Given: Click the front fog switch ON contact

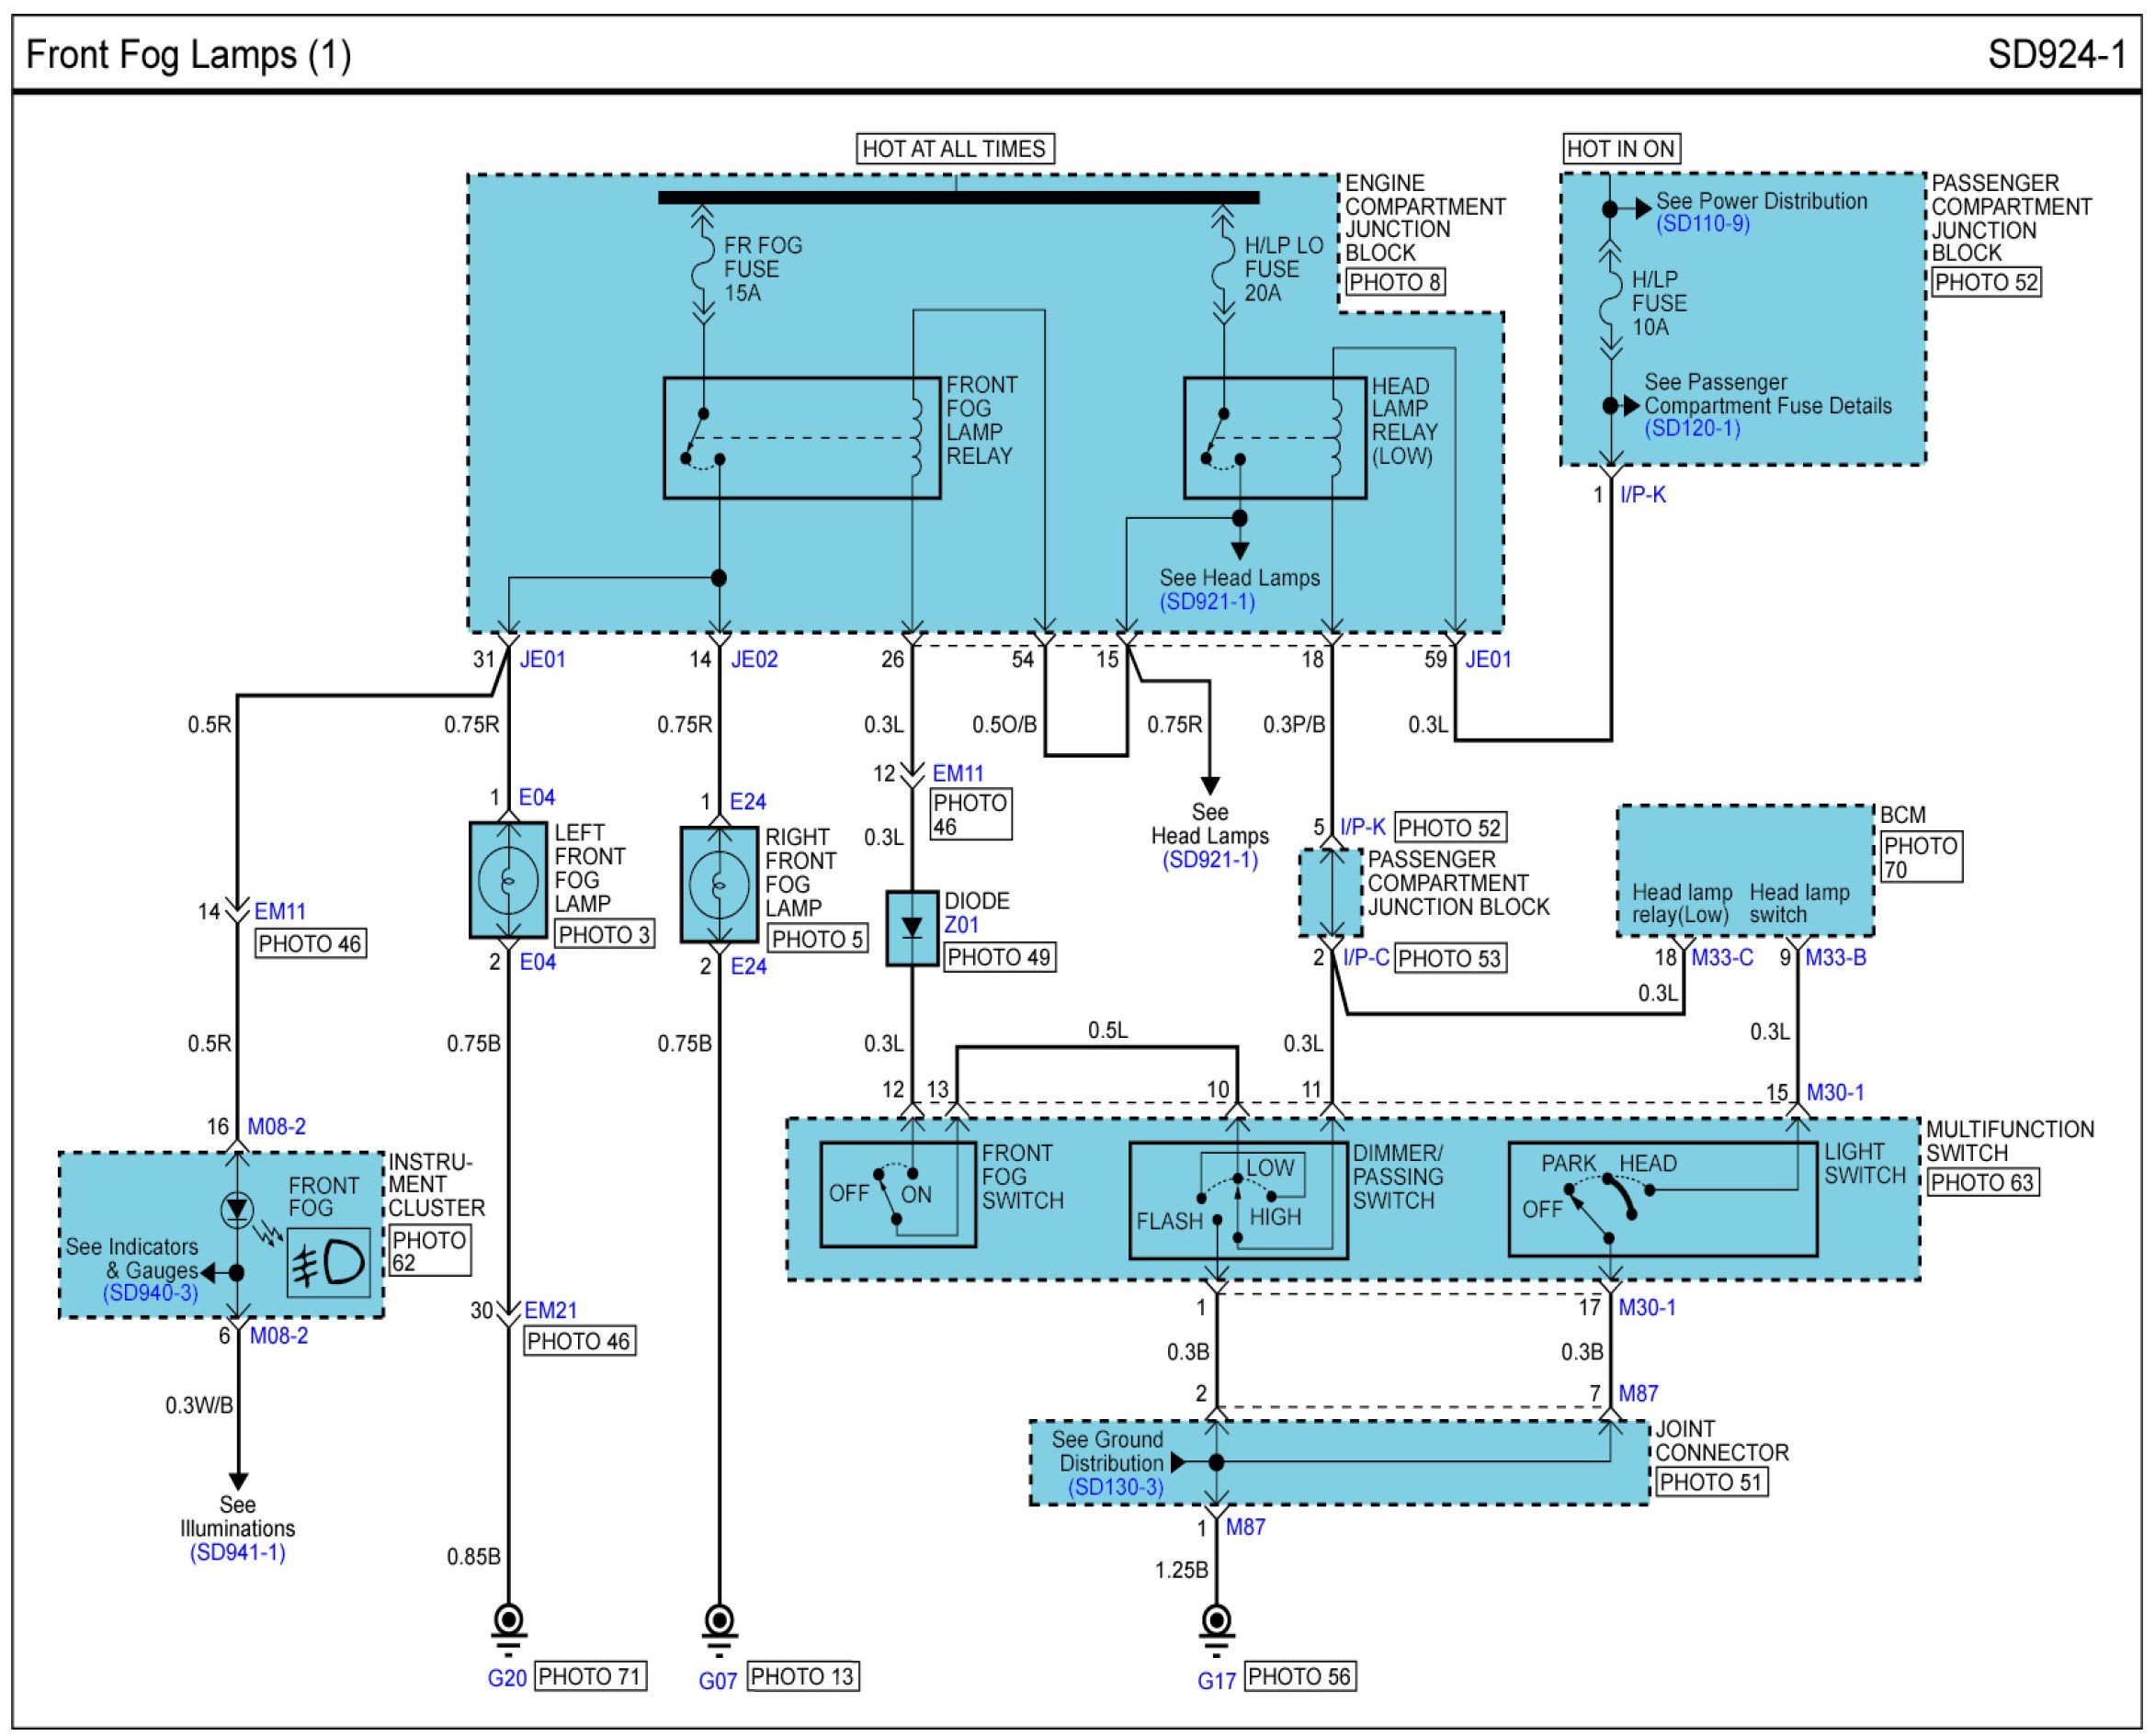Looking at the screenshot, I should pos(913,1172).
